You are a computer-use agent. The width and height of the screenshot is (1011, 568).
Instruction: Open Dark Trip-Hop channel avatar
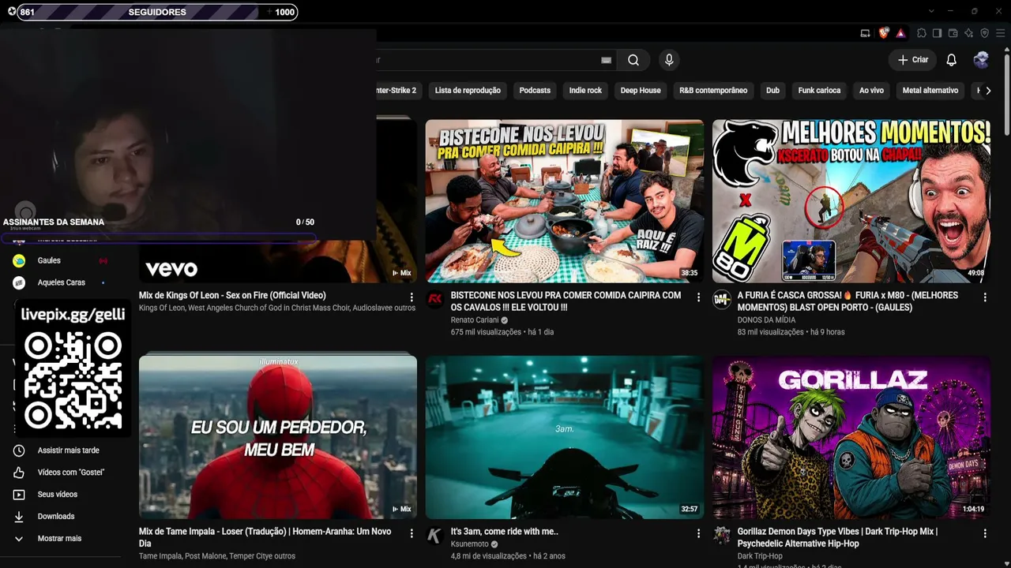[722, 536]
